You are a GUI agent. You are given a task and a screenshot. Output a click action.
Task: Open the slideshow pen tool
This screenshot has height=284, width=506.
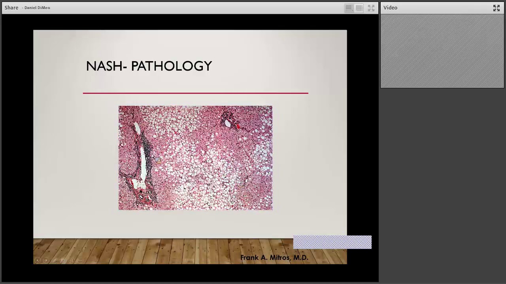click(x=55, y=260)
